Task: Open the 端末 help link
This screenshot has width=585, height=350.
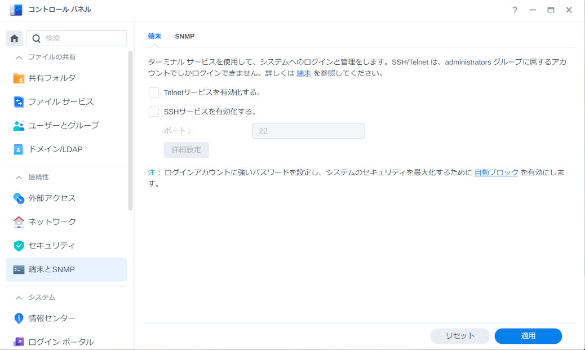Action: coord(304,73)
